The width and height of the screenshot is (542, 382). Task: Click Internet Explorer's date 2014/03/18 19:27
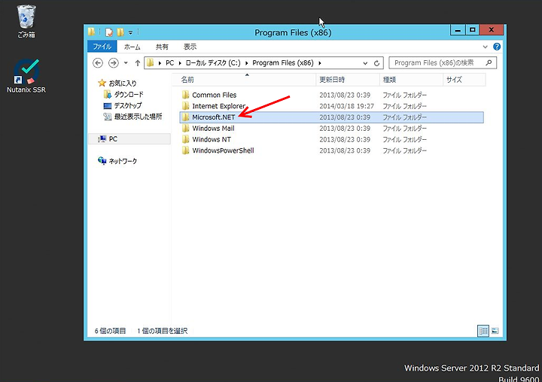pyautogui.click(x=347, y=106)
